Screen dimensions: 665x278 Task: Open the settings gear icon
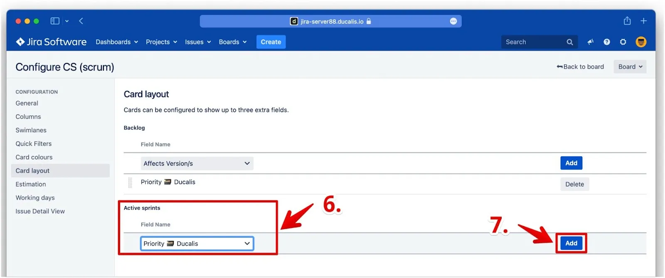(623, 42)
